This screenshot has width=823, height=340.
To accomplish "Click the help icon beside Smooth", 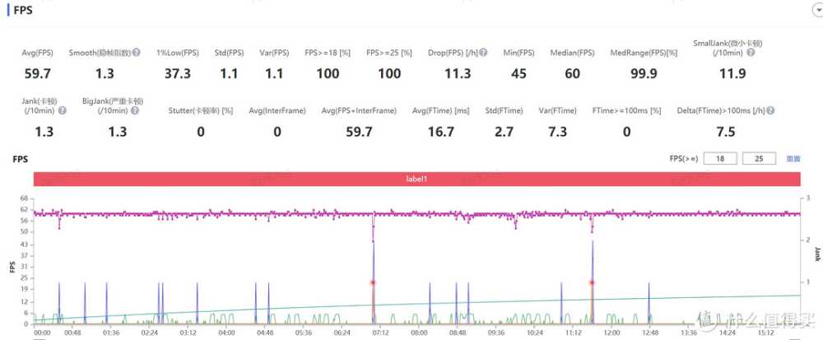I will [137, 53].
